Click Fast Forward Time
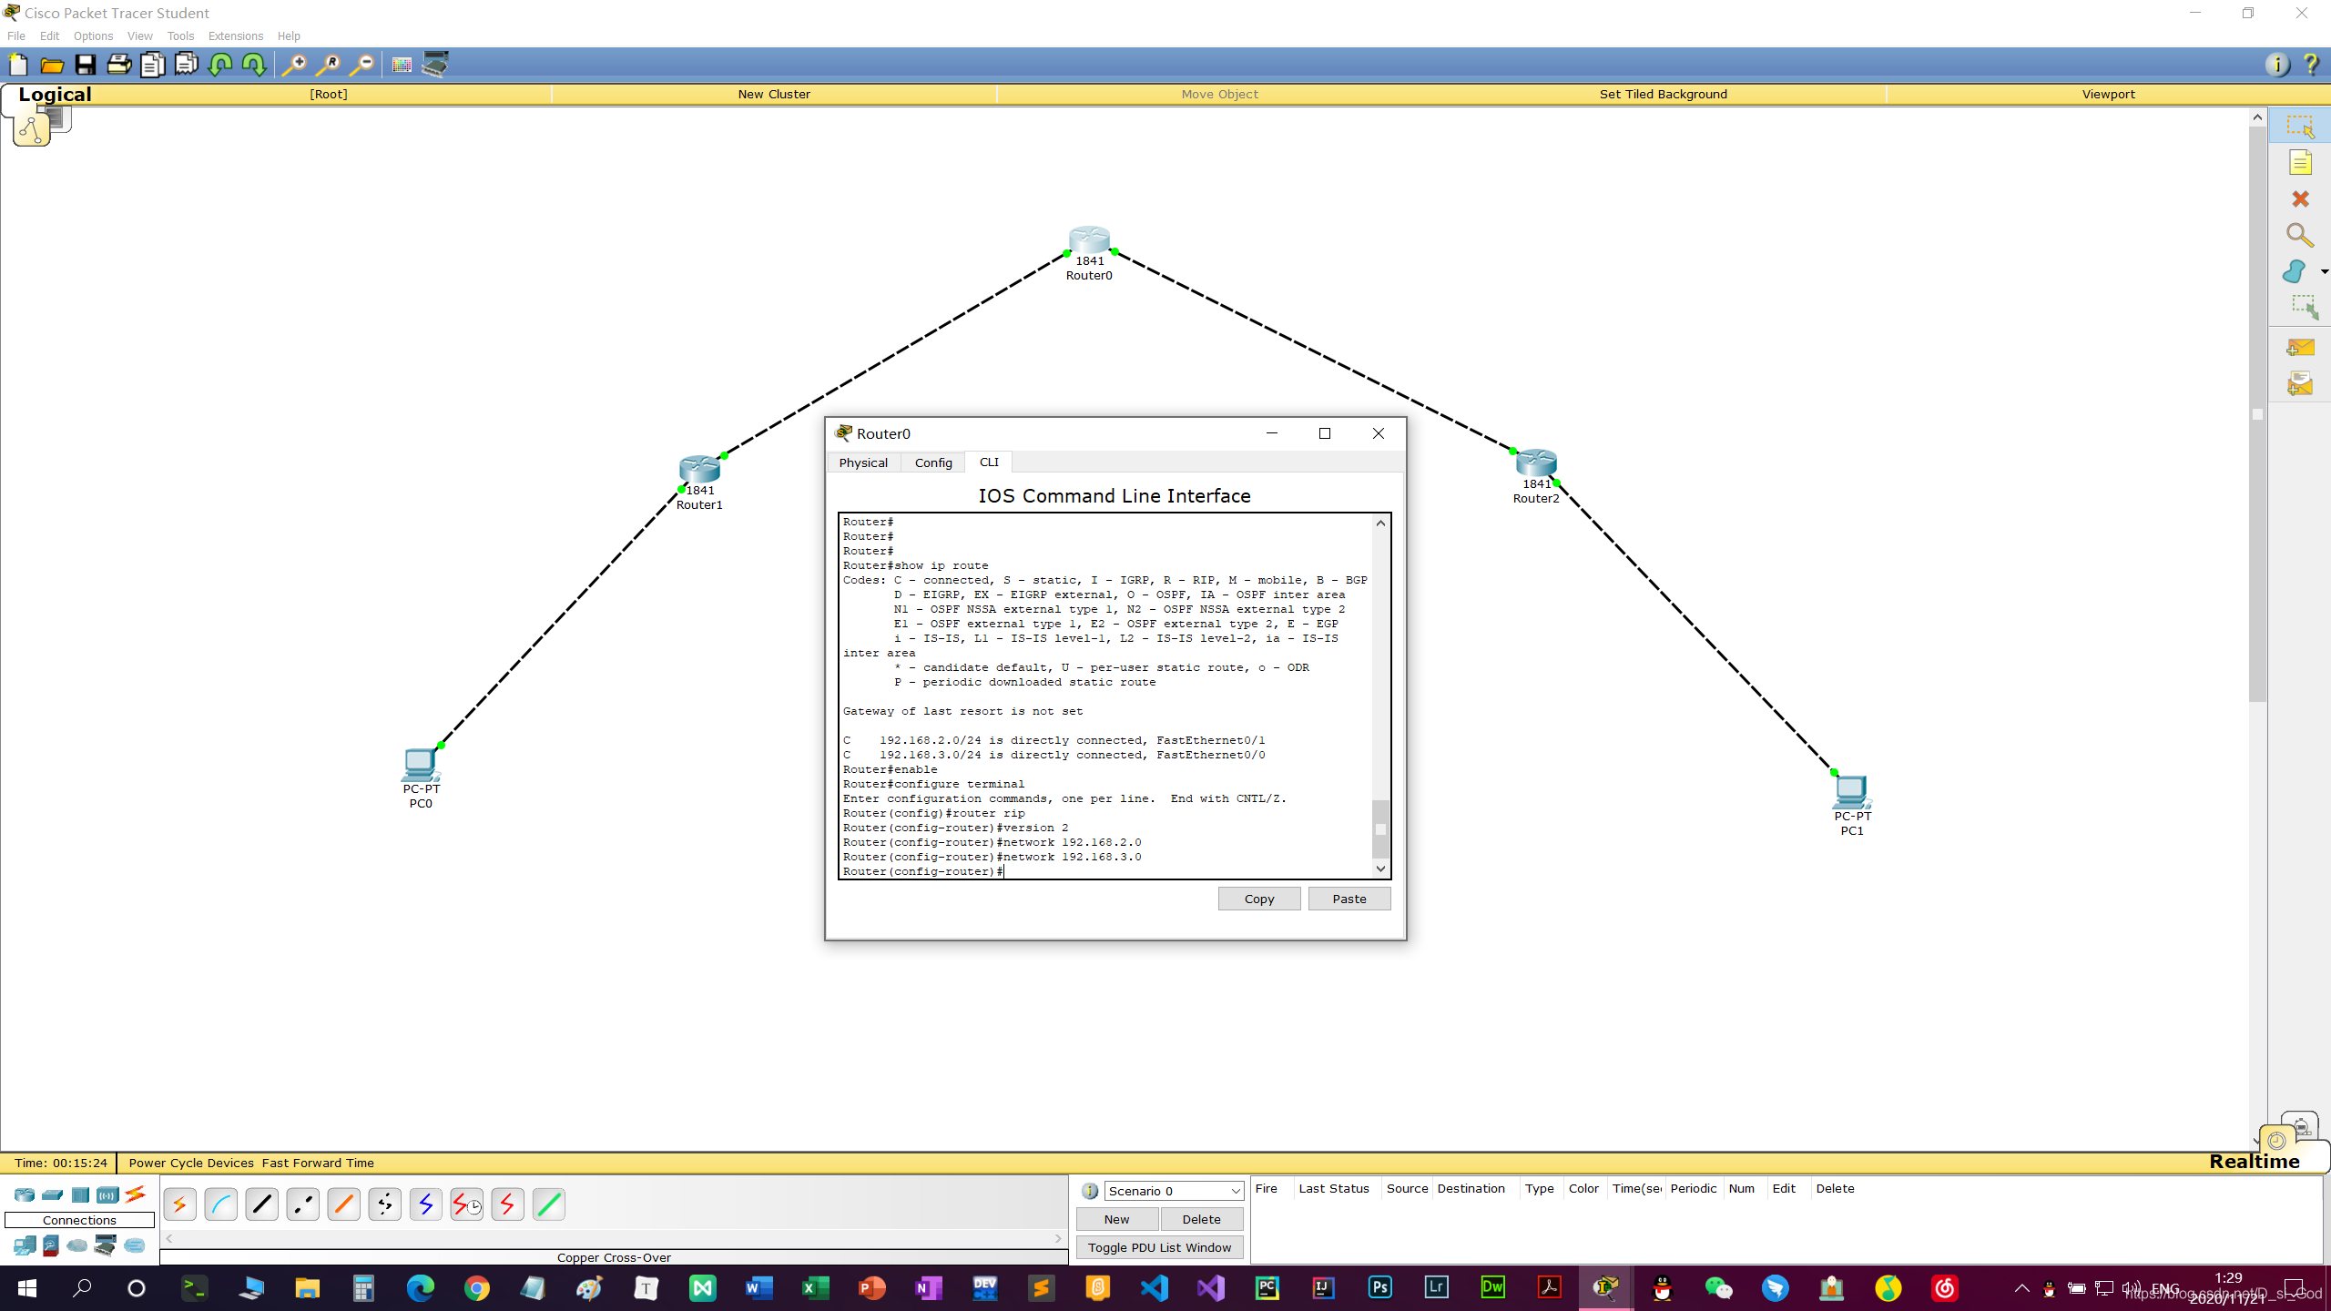Screen dimensions: 2331x1311 pyautogui.click(x=318, y=1163)
